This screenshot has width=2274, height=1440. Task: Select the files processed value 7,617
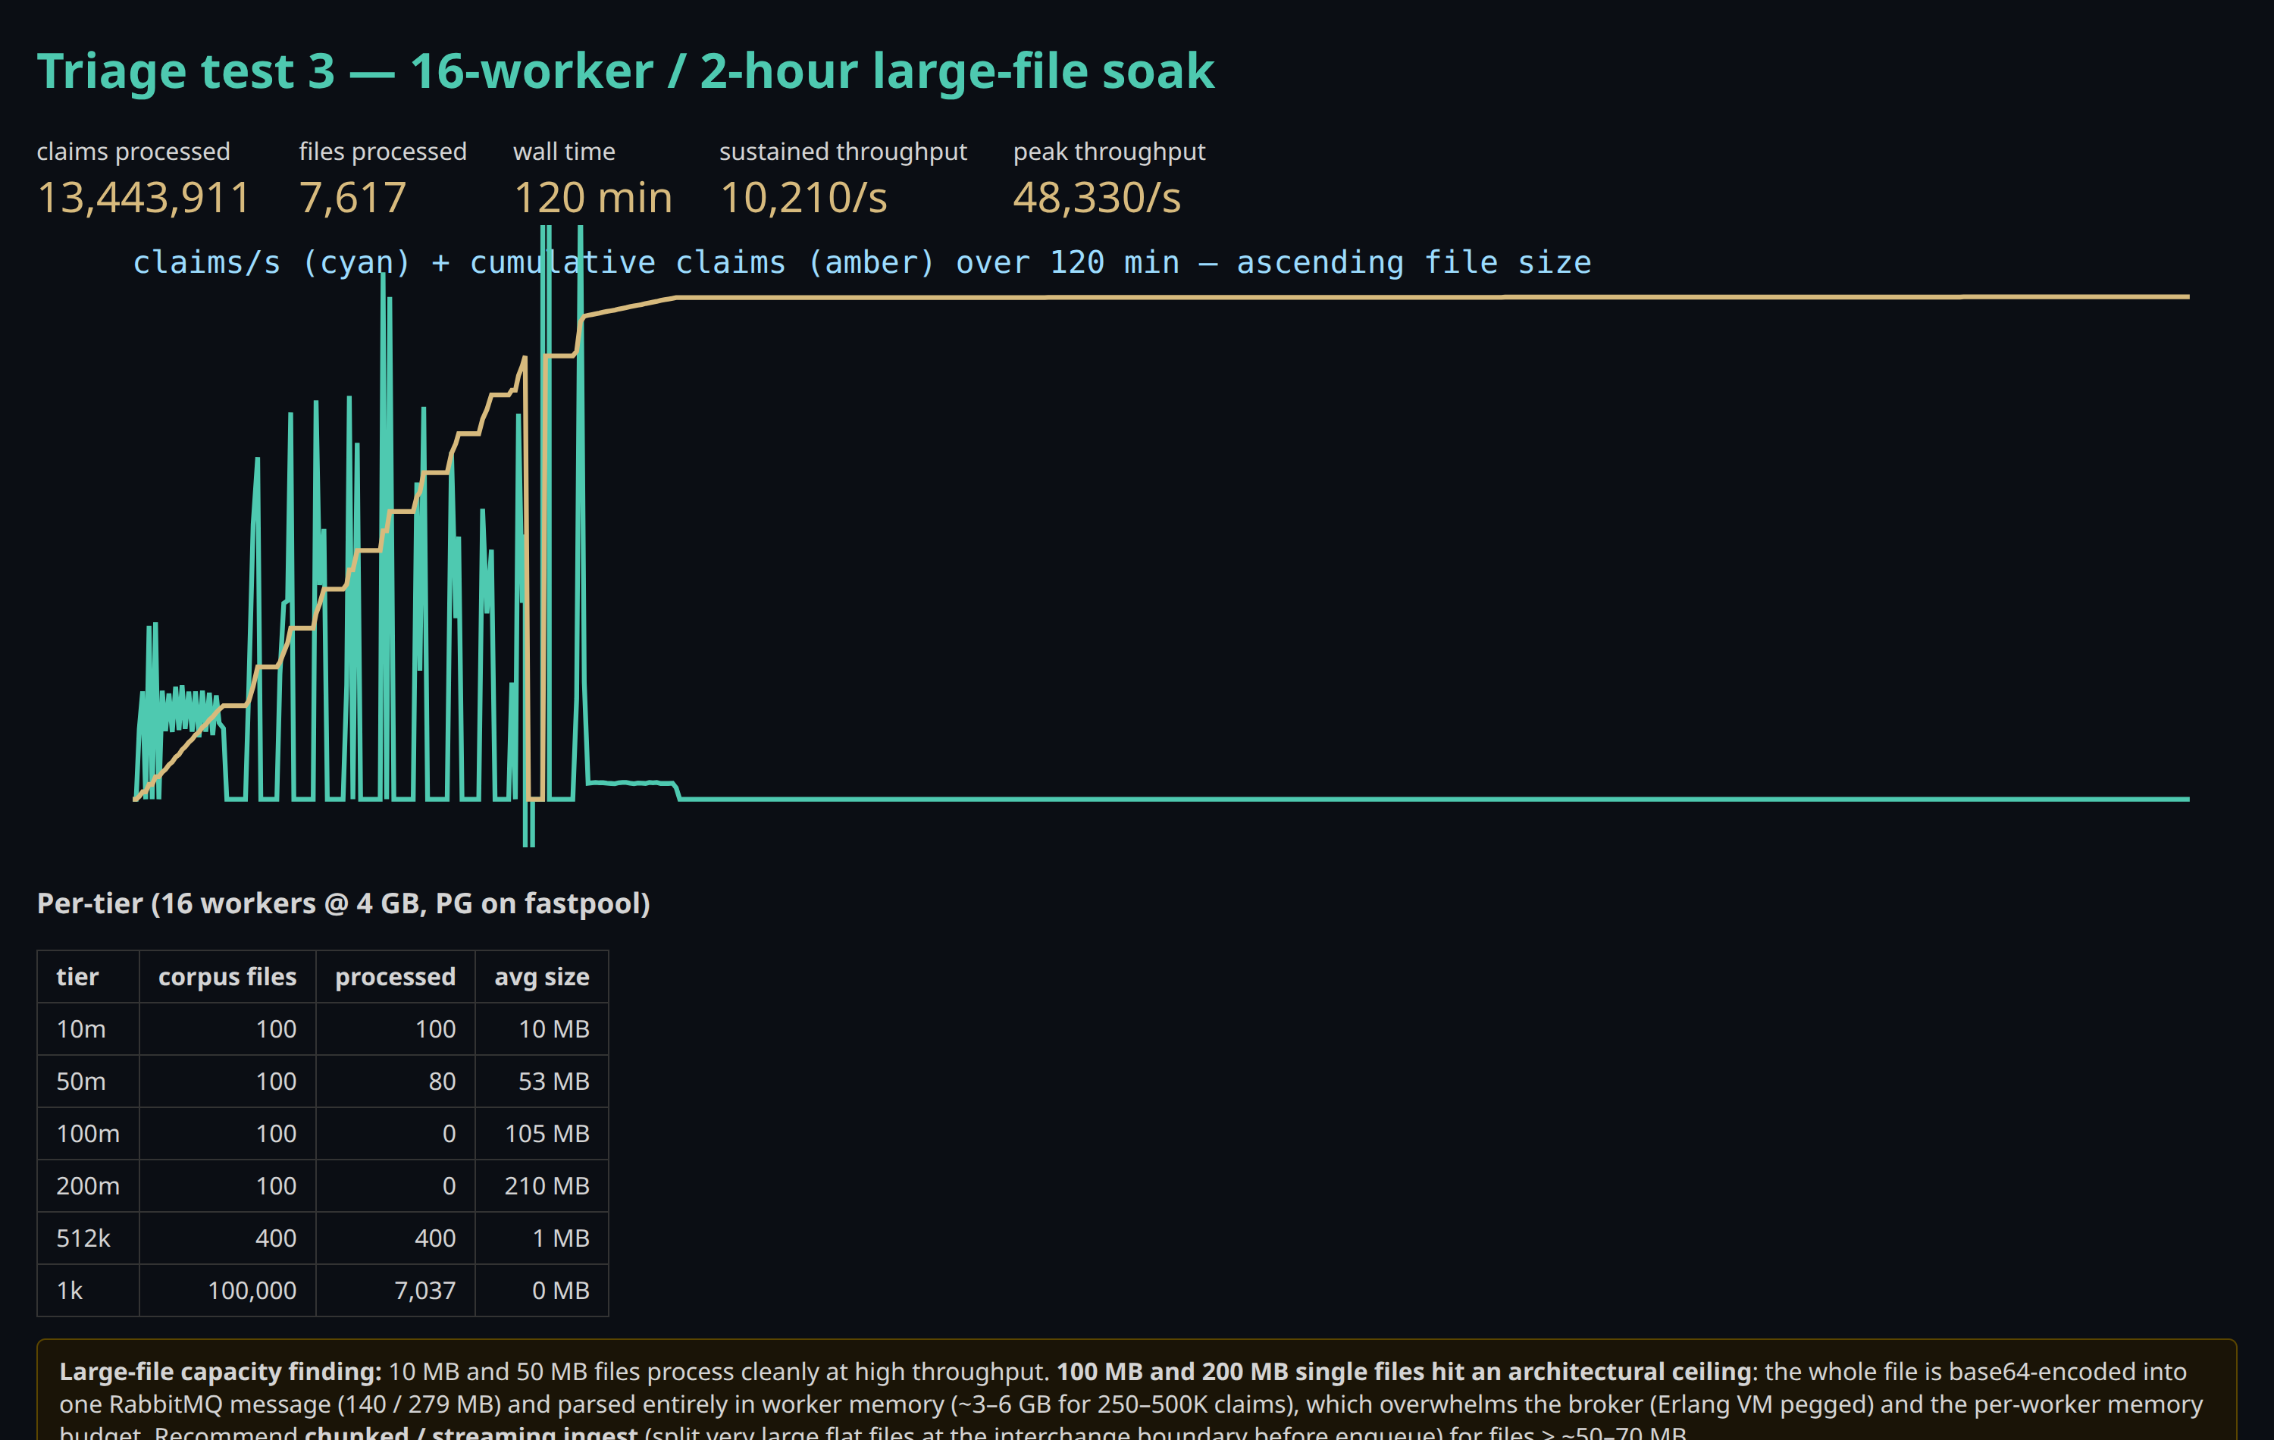pos(353,197)
